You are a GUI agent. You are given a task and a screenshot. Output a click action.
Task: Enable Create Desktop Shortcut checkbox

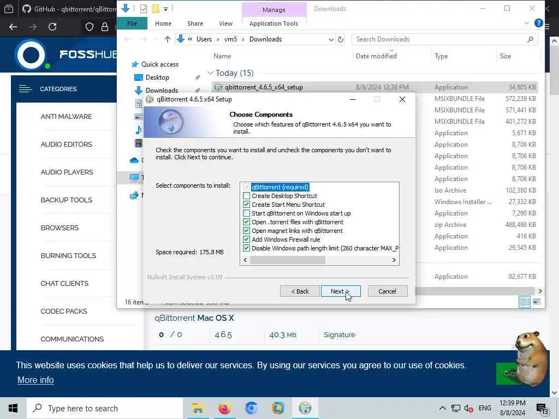coord(246,196)
